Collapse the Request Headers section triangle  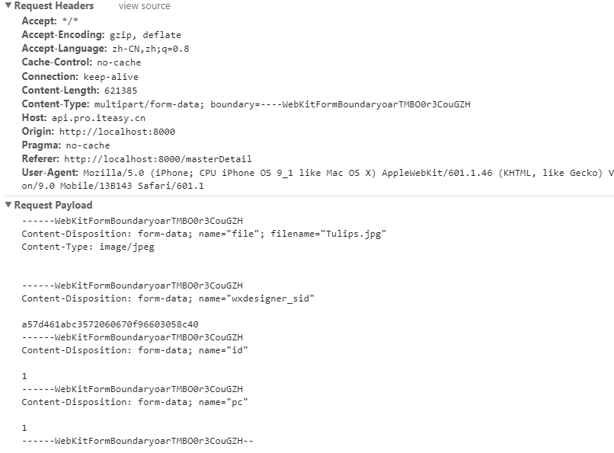[x=8, y=5]
